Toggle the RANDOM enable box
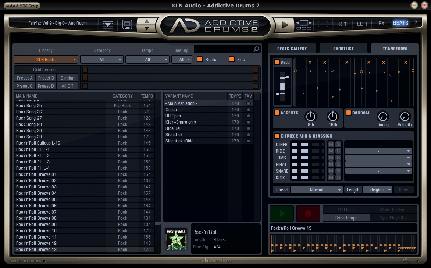Image resolution: width=431 pixels, height=268 pixels. click(349, 113)
